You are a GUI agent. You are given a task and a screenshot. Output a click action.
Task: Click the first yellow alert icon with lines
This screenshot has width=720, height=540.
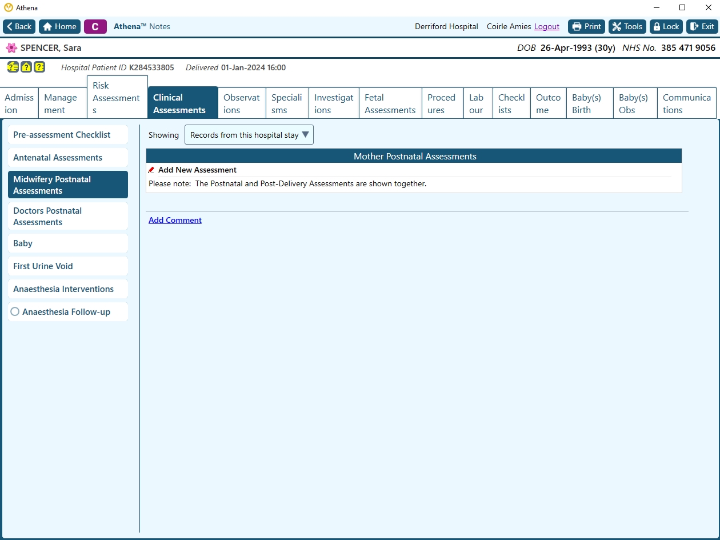coord(13,67)
